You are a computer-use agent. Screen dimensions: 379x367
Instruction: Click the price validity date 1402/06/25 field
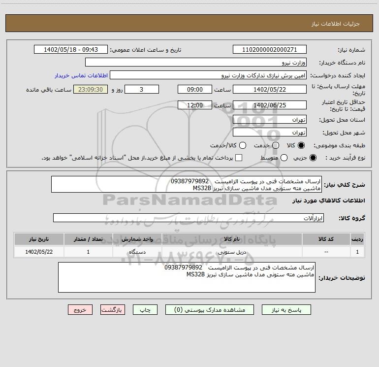point(270,105)
